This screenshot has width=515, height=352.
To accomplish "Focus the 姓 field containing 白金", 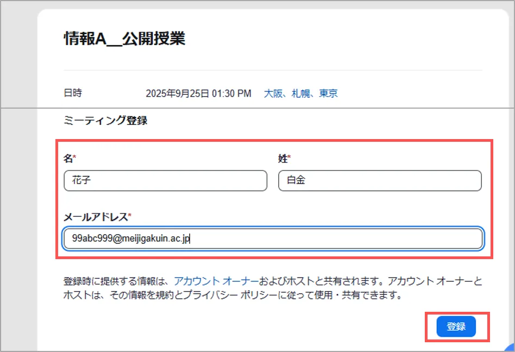I will point(380,180).
